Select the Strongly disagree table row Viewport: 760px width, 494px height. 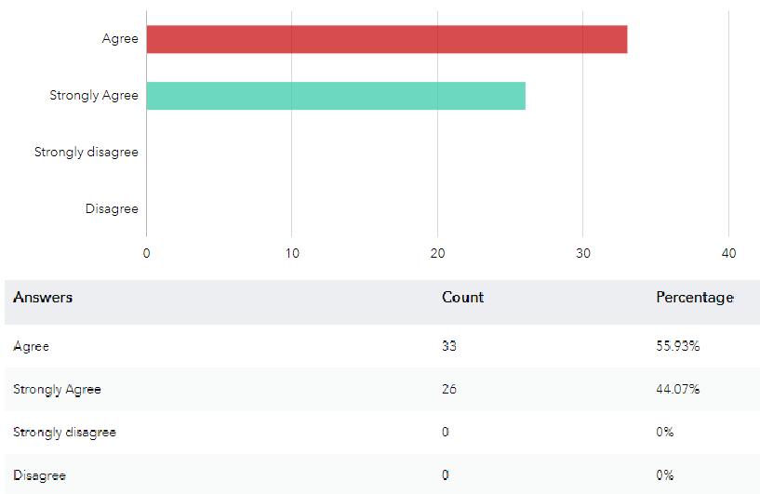point(382,432)
